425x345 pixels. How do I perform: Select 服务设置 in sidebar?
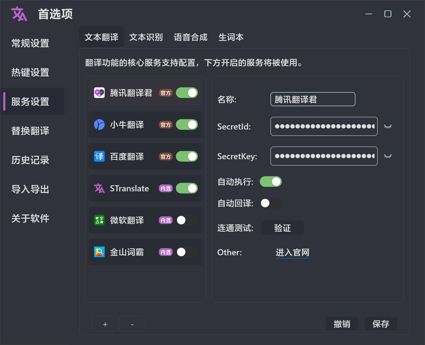coord(32,101)
